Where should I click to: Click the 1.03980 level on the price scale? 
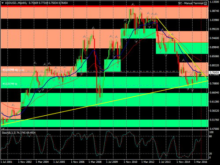[214, 20]
